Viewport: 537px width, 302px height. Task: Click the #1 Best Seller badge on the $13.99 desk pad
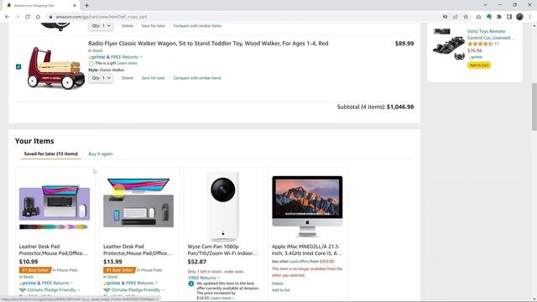[119, 270]
